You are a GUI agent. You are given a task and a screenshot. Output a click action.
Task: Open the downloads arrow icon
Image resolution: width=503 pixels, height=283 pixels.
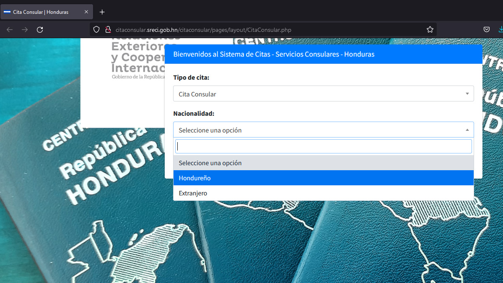tap(500, 29)
